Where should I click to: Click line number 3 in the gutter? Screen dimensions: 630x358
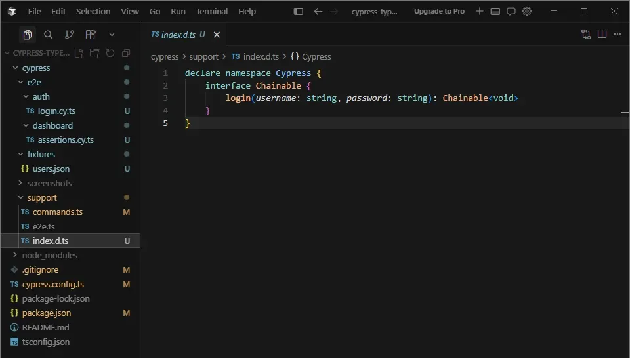coord(165,98)
